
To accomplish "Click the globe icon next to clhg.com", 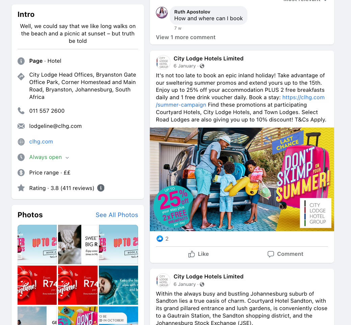I will 21,142.
